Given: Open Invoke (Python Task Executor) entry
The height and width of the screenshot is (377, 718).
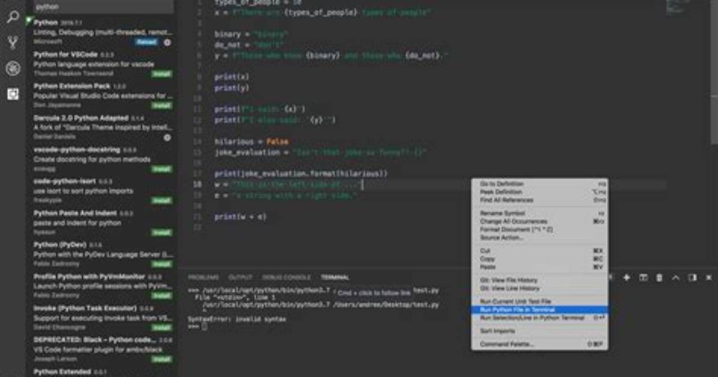Looking at the screenshot, I should (103, 318).
